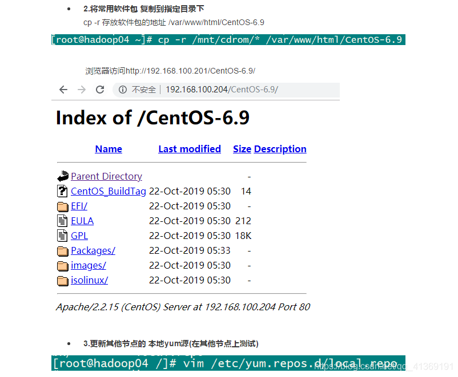This screenshot has height=377, width=458.
Task: Click the EFI/ row date 22-Oct-2019 05:30
Action: tap(190, 206)
